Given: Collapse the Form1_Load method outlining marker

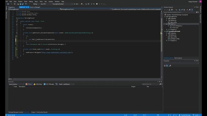Looking at the screenshot, I should (x=17, y=49).
